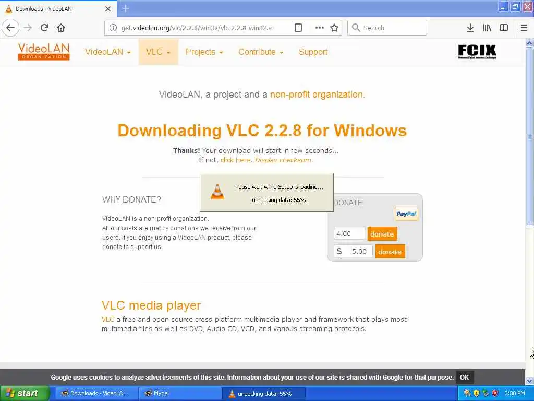Open page actions three-dot menu

click(320, 28)
